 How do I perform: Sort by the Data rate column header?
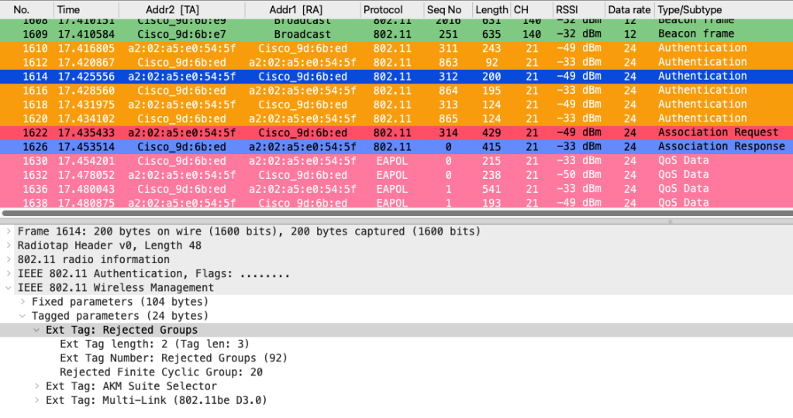pos(628,10)
